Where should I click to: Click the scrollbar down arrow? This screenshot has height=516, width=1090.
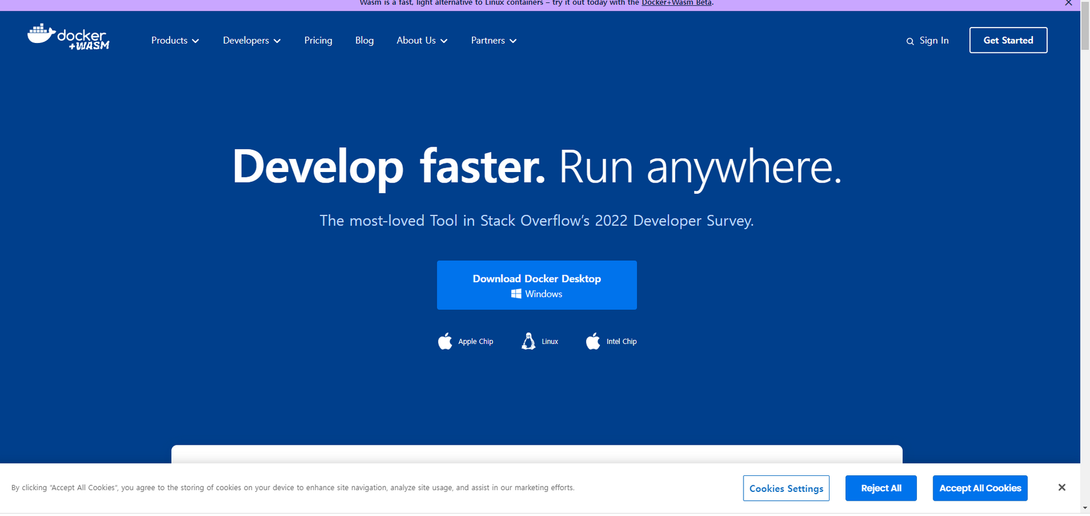coord(1085,508)
